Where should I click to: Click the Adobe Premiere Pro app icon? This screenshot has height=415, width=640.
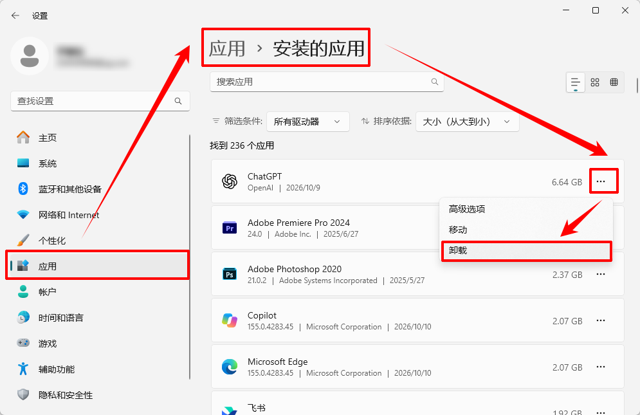pyautogui.click(x=230, y=228)
